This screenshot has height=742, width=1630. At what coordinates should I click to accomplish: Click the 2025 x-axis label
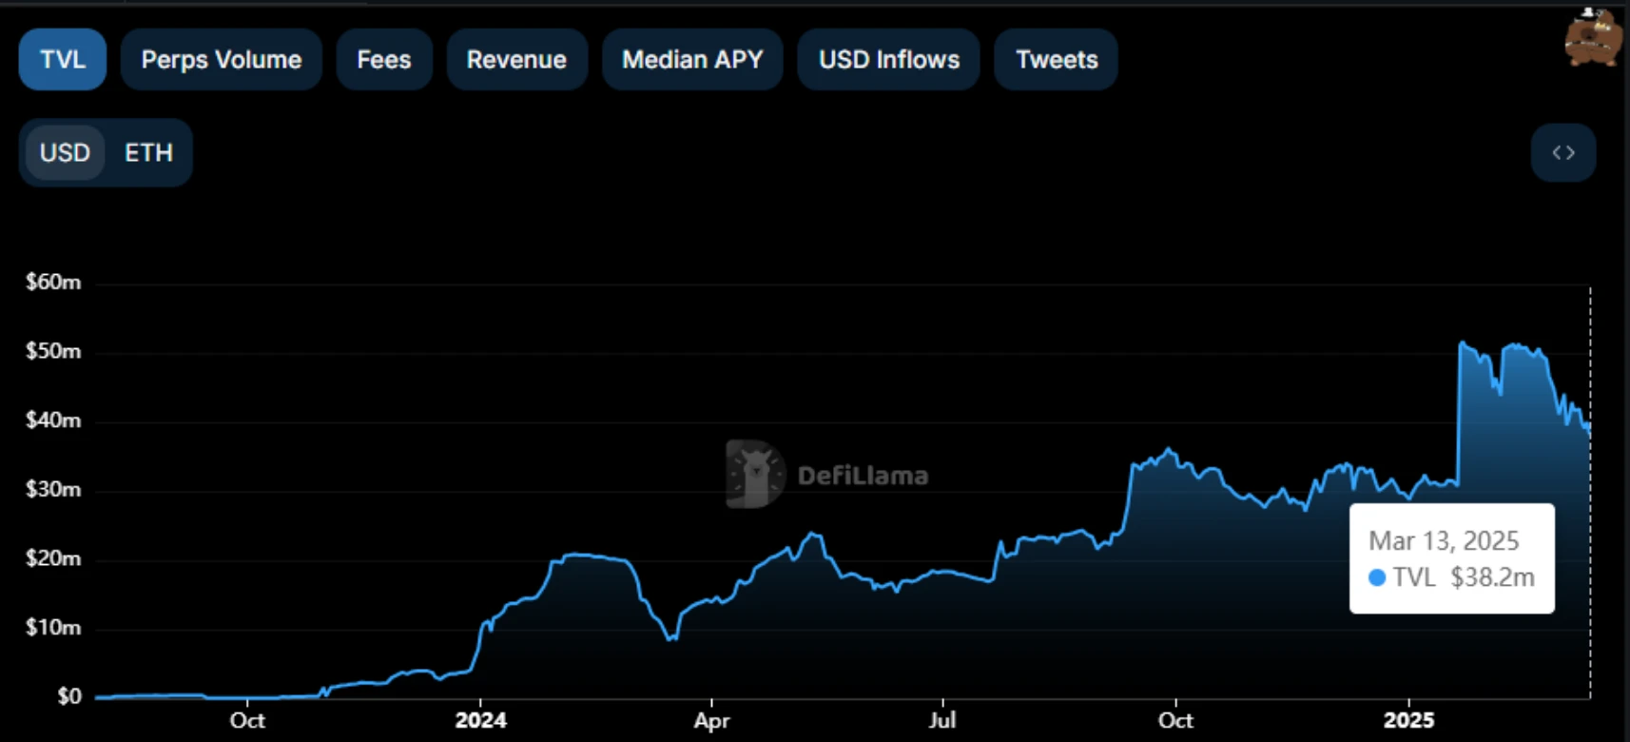click(x=1408, y=720)
